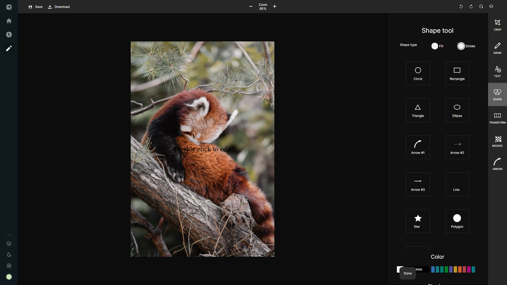
Task: Select the Mosaic tool
Action: click(x=497, y=141)
